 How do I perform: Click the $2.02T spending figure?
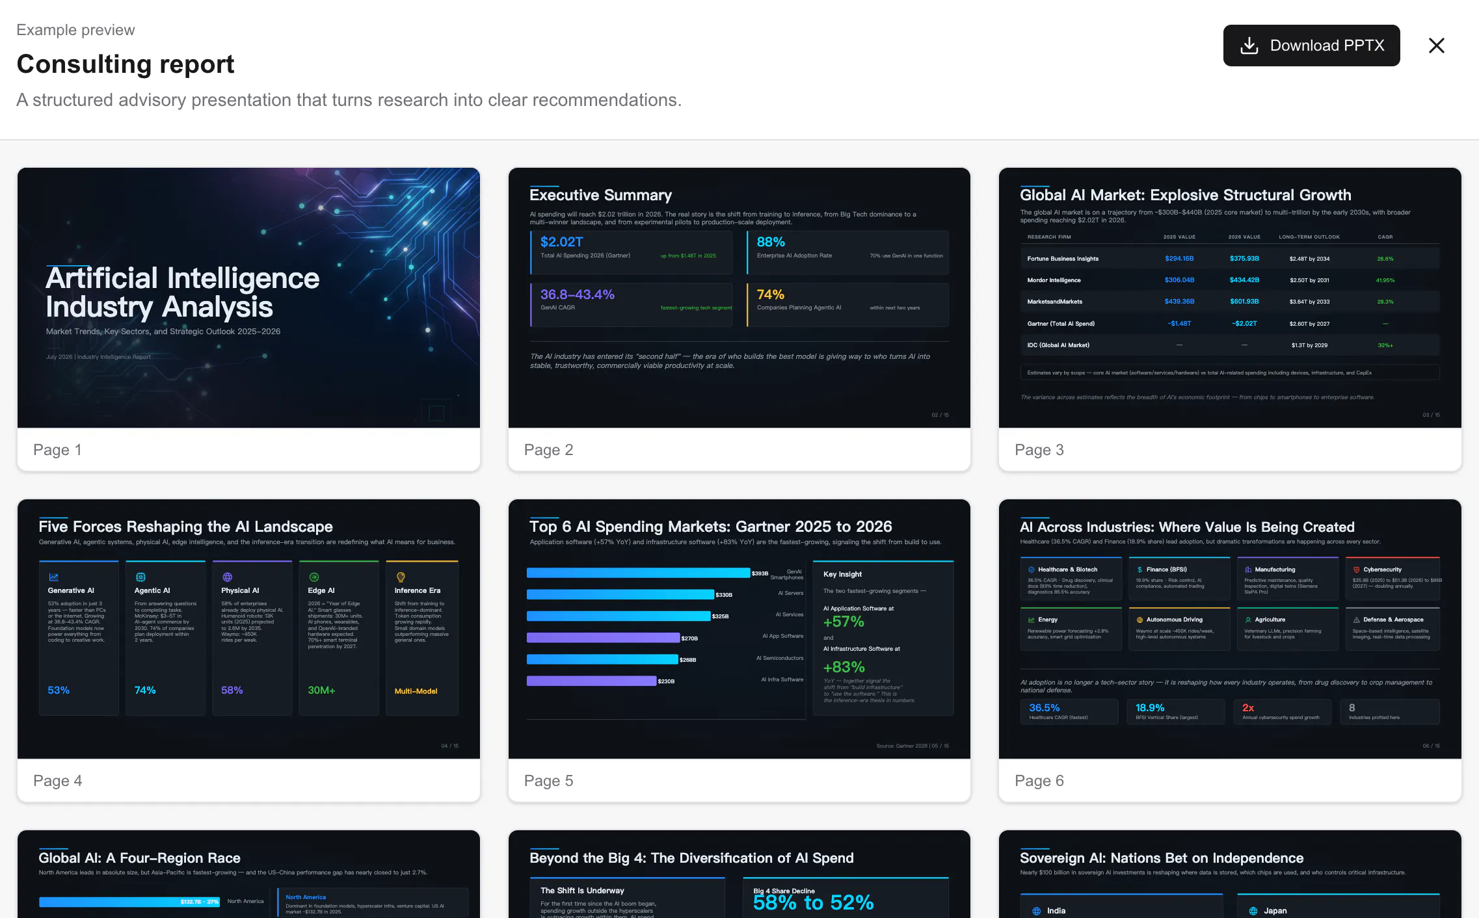pos(562,242)
